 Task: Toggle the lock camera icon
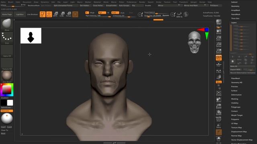pyautogui.click(x=218, y=77)
